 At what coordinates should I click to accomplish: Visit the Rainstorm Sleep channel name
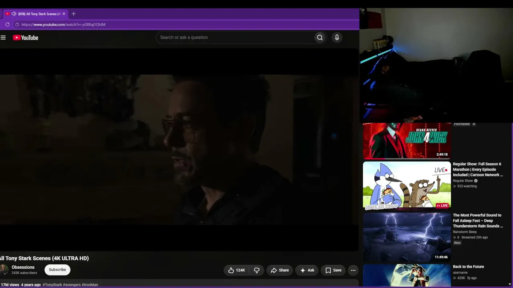(x=465, y=232)
